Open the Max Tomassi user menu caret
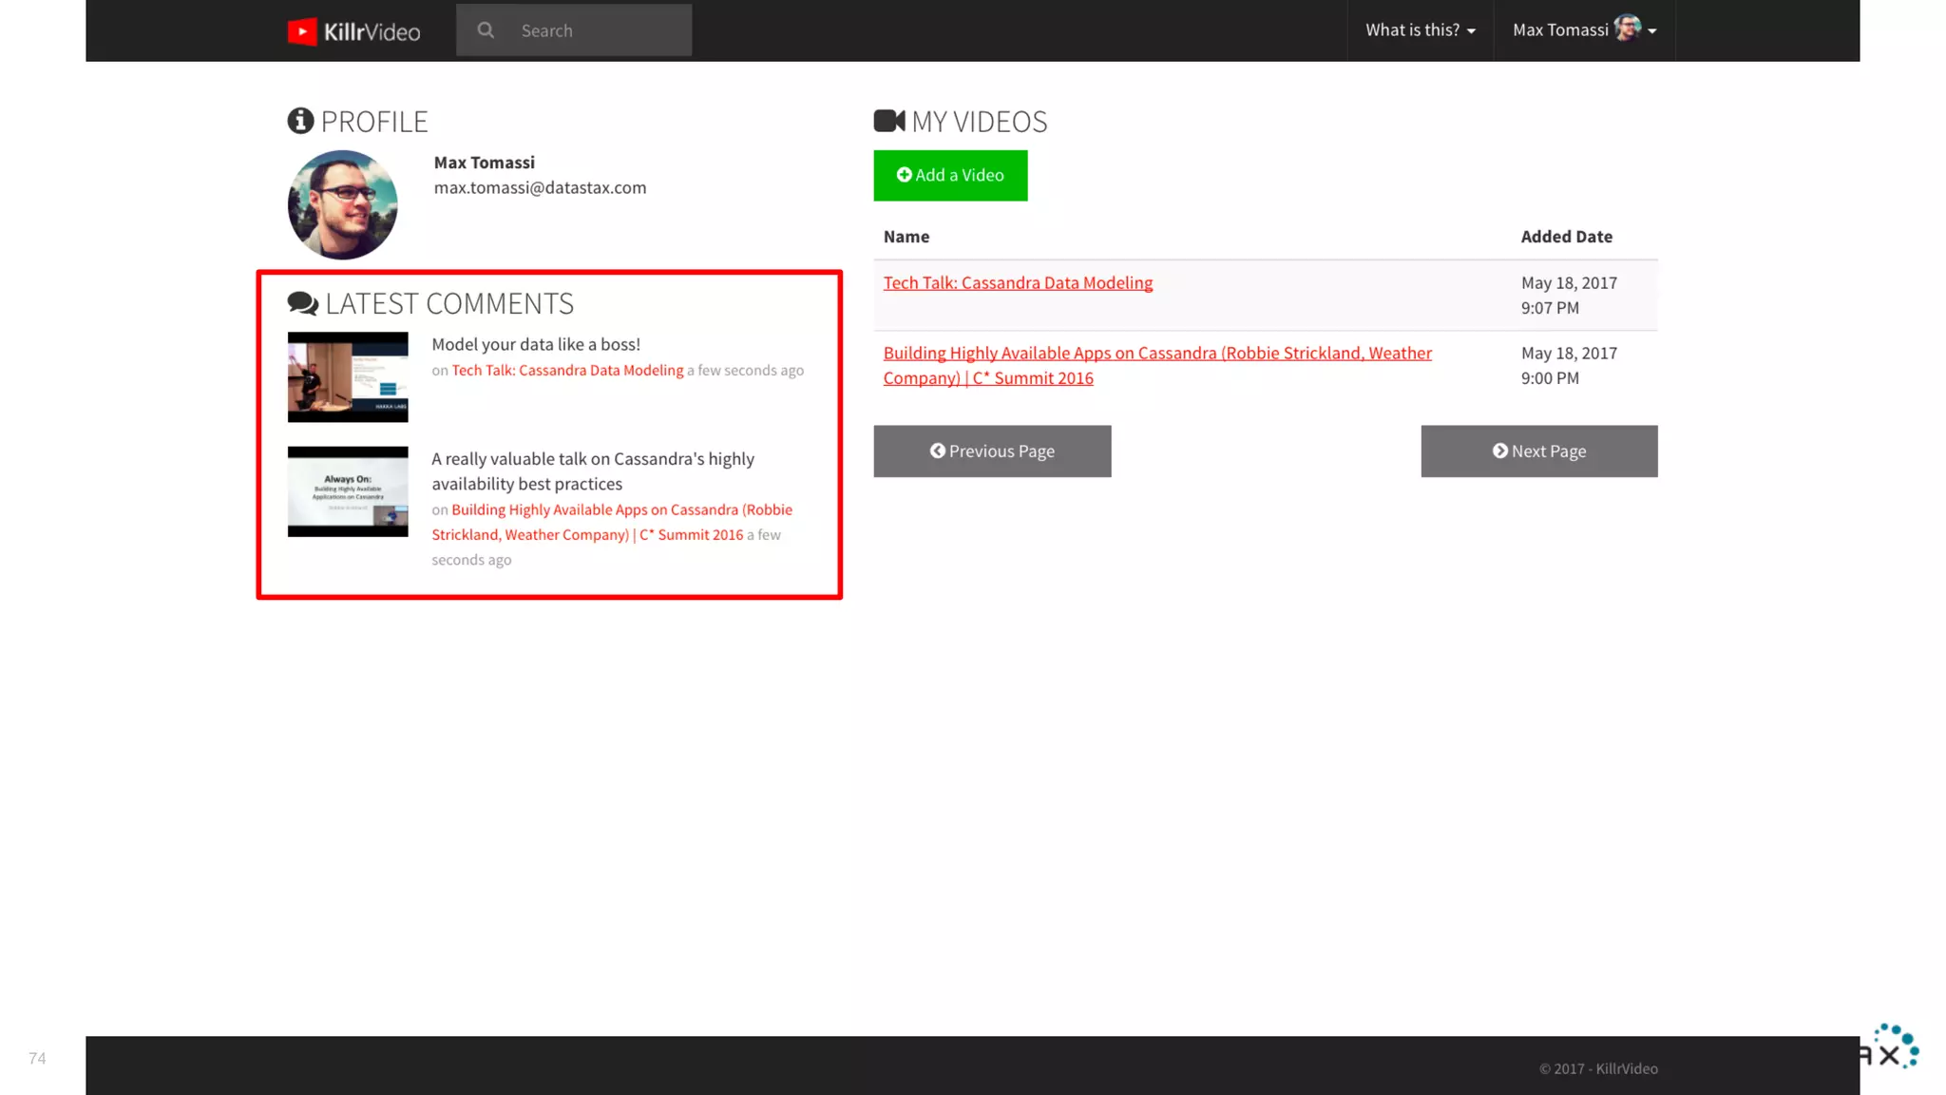The height and width of the screenshot is (1095, 1946). [1652, 31]
